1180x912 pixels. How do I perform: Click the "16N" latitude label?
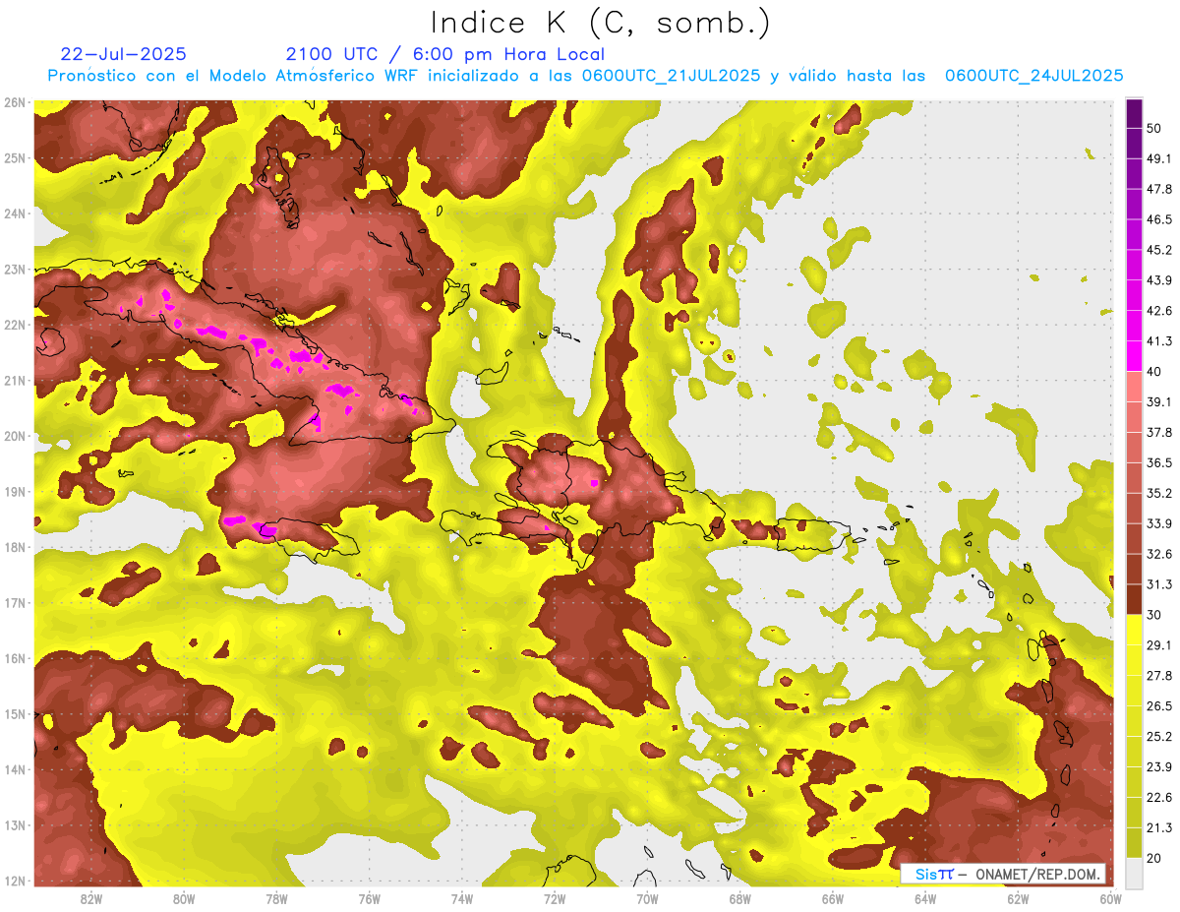pos(15,658)
